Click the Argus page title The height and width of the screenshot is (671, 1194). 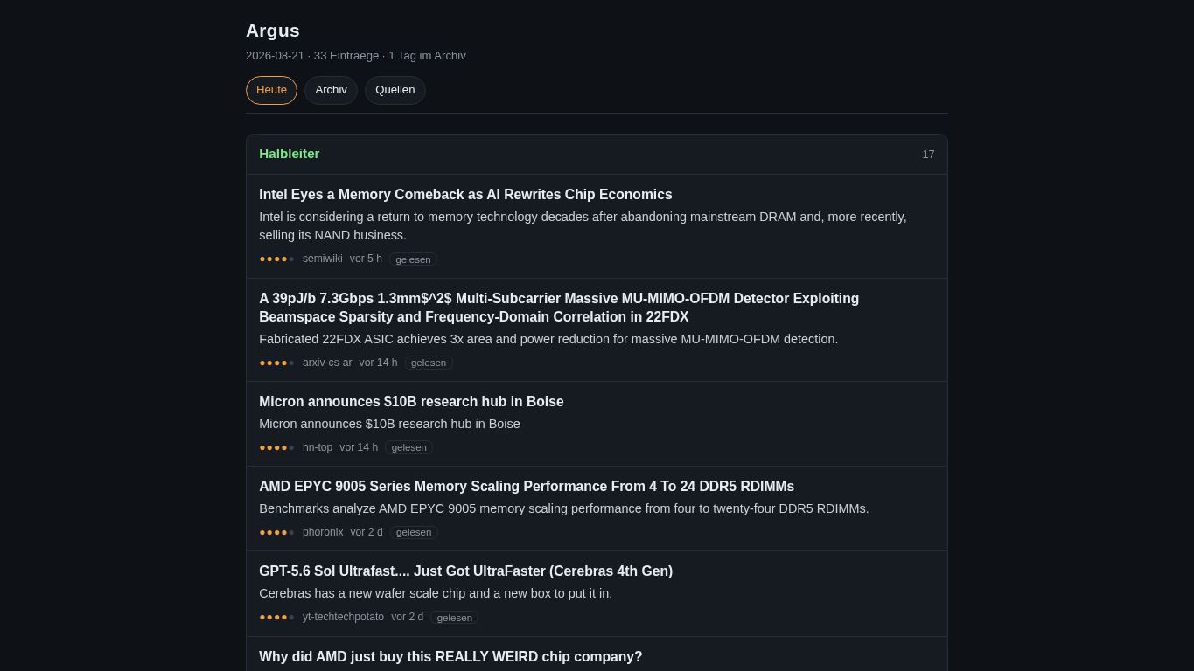[x=273, y=31]
